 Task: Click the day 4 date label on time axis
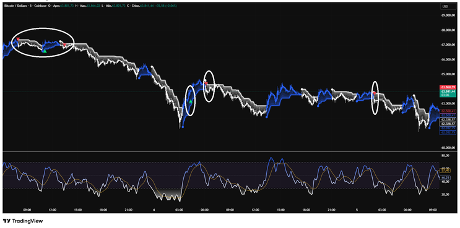[154, 209]
